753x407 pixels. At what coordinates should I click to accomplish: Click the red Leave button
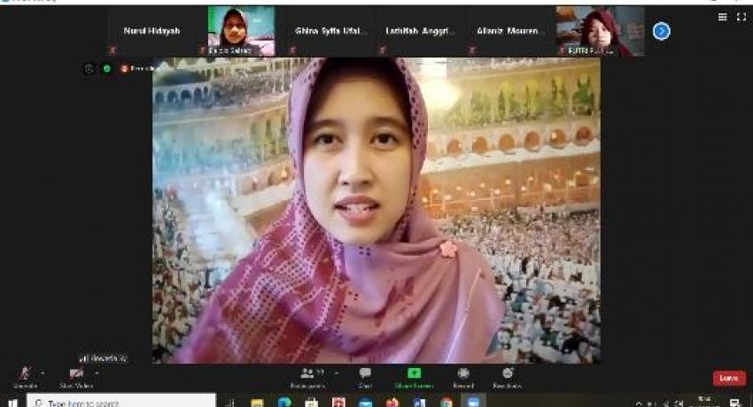coord(729,378)
